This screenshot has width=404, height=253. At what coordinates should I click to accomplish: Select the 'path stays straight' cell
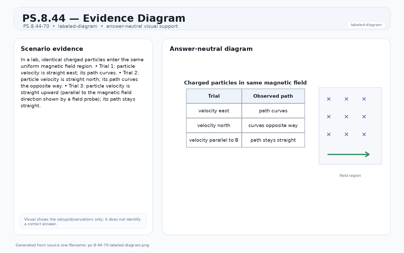pos(273,140)
